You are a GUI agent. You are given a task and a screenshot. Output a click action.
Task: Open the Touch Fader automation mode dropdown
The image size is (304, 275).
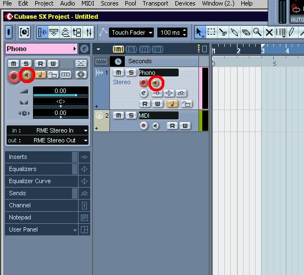131,32
